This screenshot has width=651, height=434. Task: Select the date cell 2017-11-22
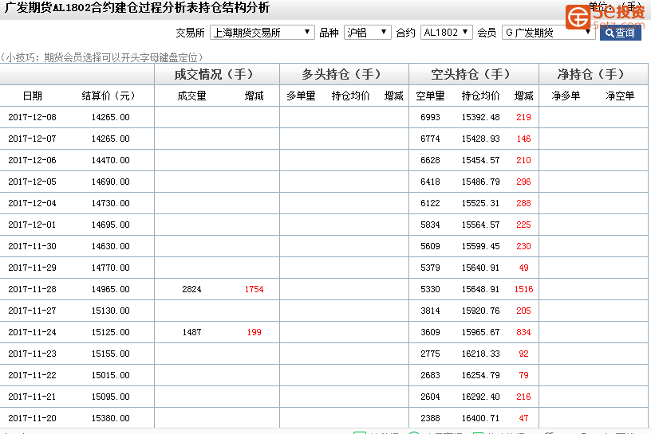(32, 375)
